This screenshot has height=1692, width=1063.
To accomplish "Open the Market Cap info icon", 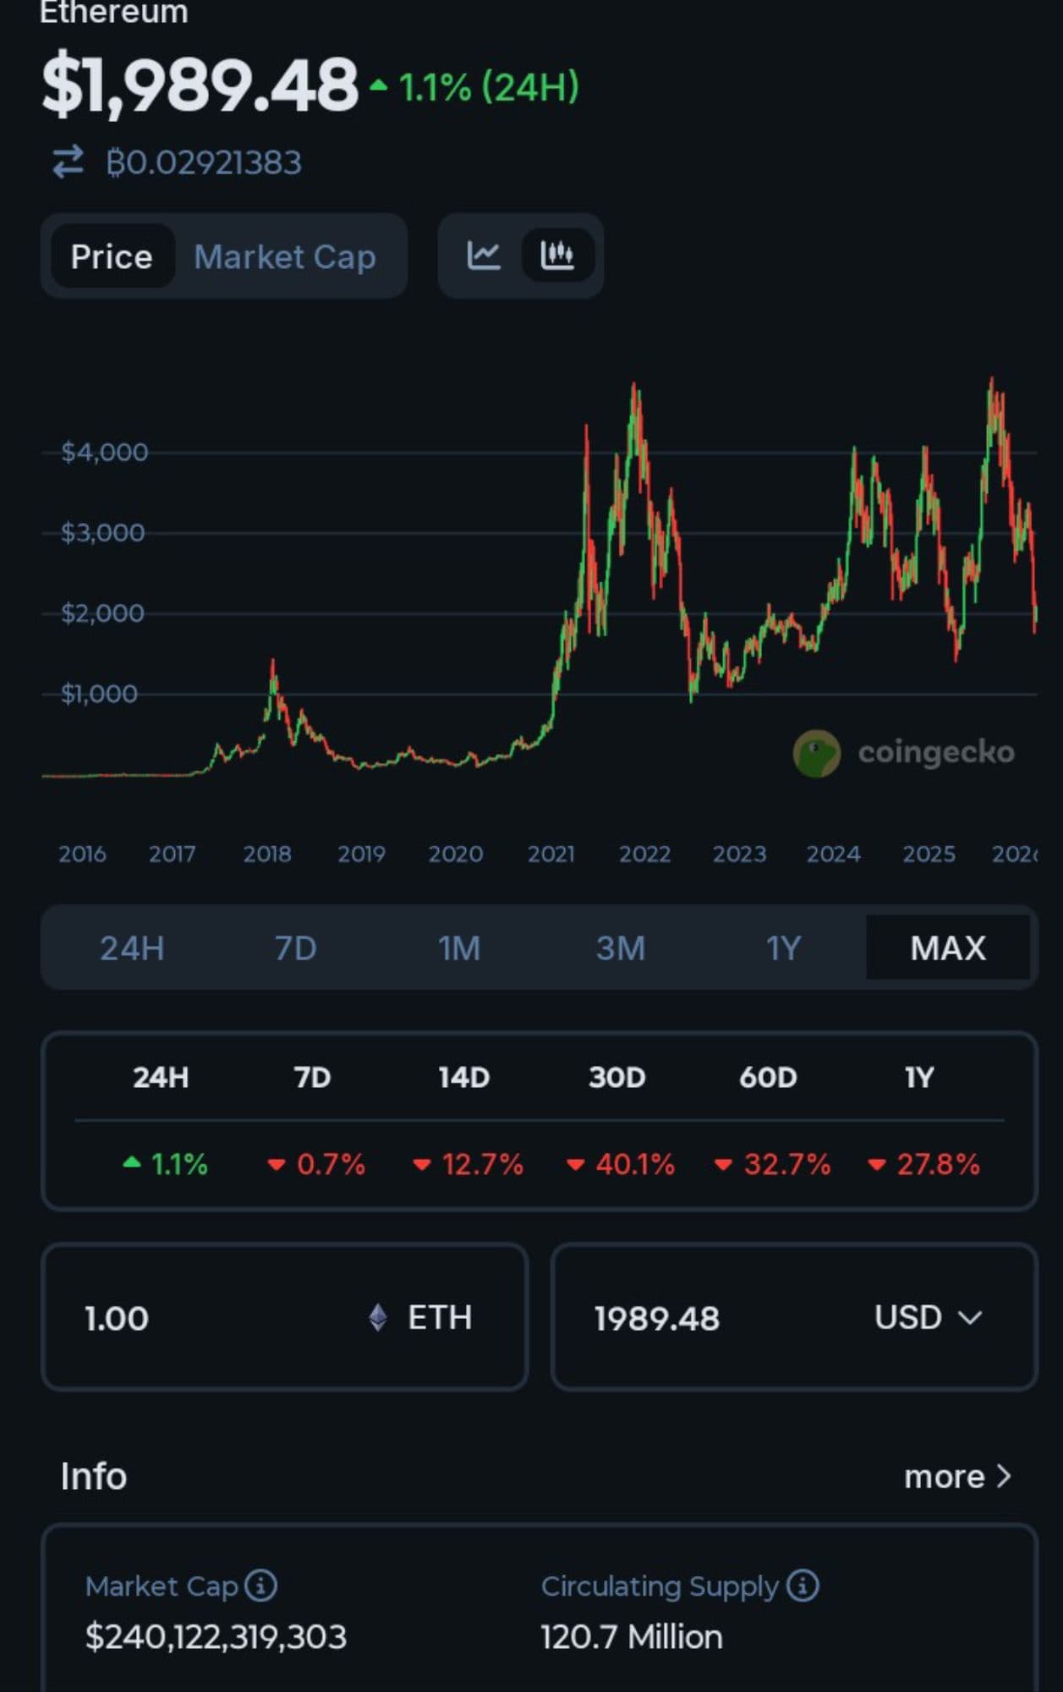I will point(261,1585).
